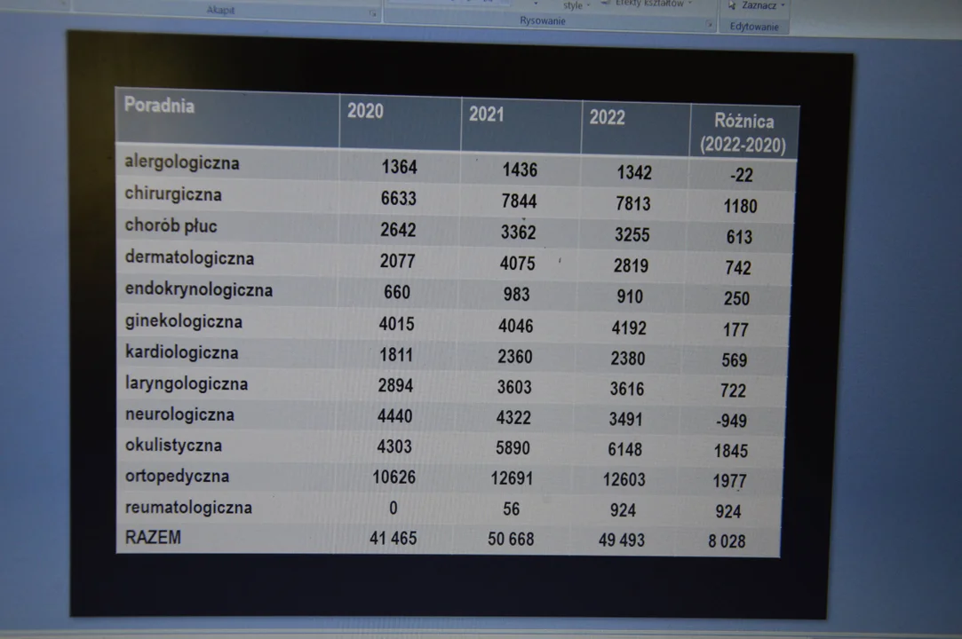
Task: Click the Poradnia column header cell
Action: (x=227, y=116)
